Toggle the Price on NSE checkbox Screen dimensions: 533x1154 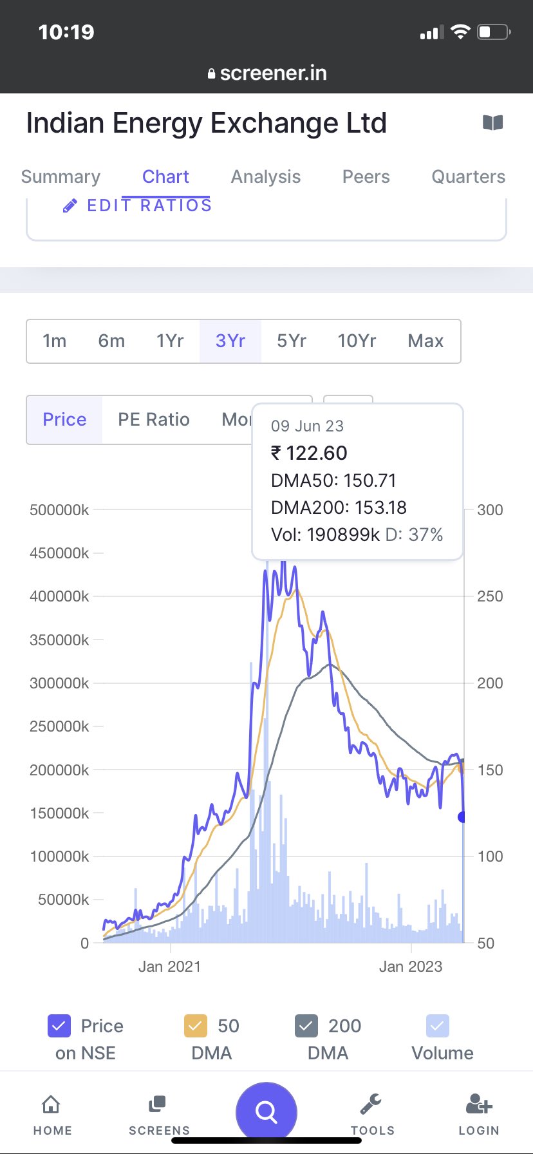[59, 1026]
